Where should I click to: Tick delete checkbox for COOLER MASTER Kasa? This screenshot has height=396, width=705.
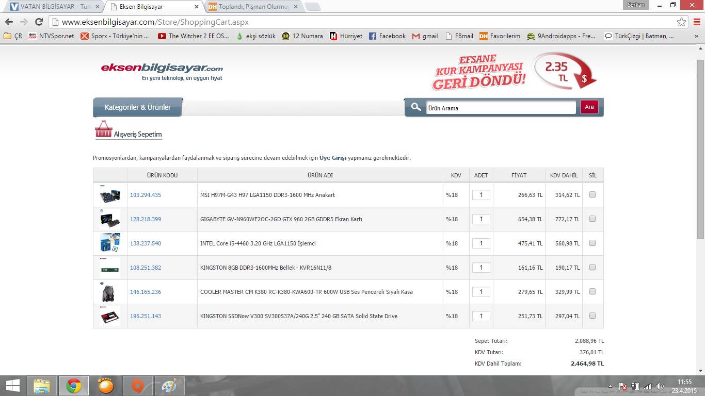[592, 292]
